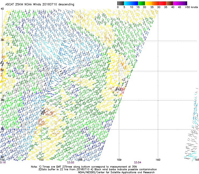Click the '25' label under the color legend
Screen dimensions: 199x174
[x=152, y=7]
